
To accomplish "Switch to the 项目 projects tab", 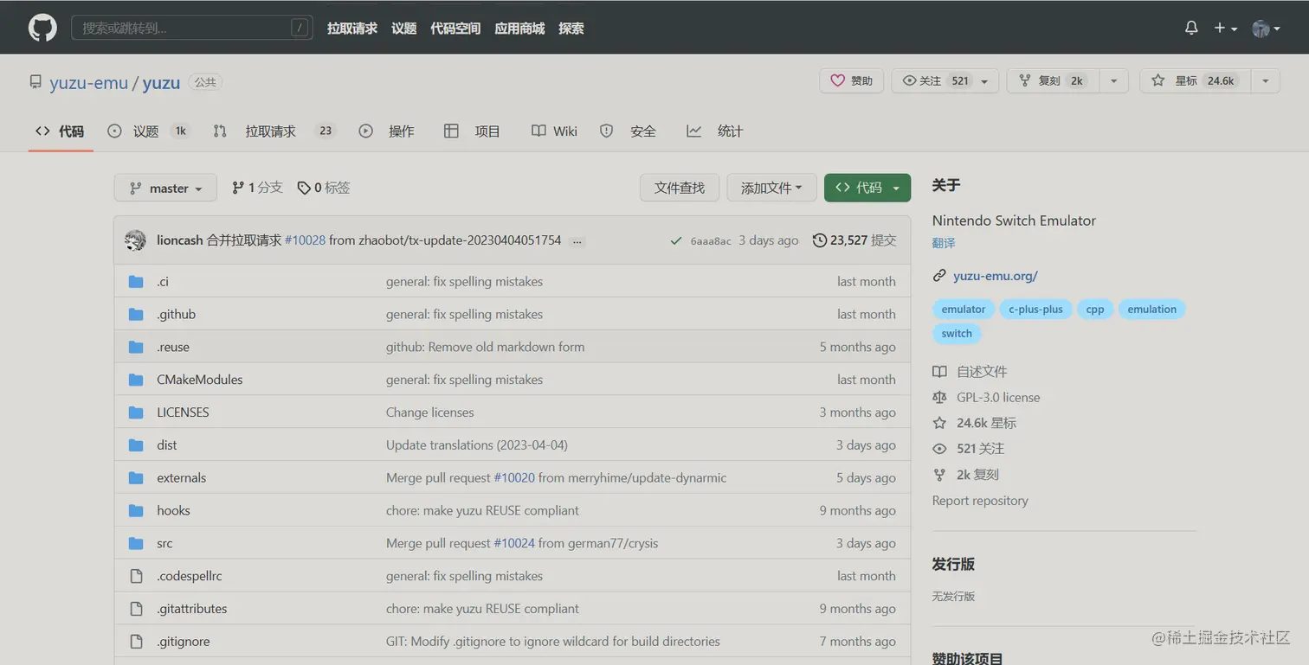I will (x=473, y=131).
